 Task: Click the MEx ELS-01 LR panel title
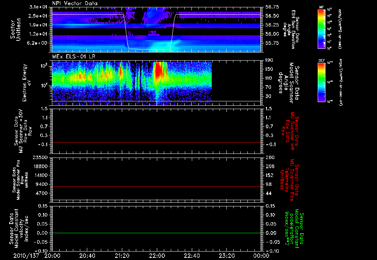[74, 57]
